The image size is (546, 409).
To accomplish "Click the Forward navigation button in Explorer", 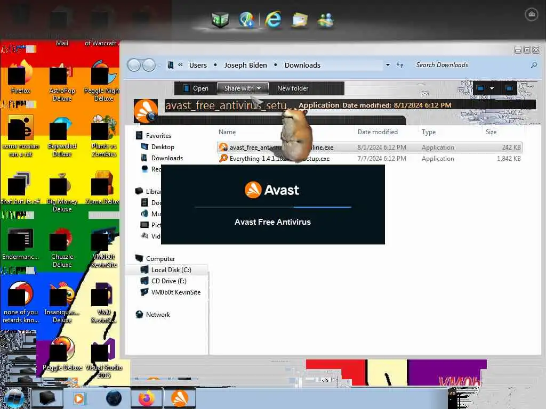I will click(149, 65).
